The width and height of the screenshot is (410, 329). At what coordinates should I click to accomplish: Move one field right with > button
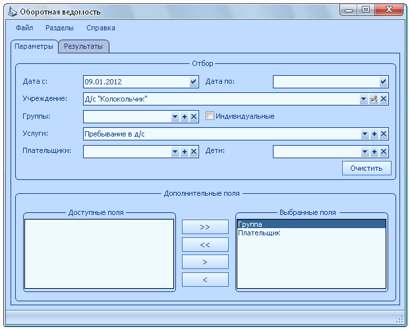click(205, 262)
